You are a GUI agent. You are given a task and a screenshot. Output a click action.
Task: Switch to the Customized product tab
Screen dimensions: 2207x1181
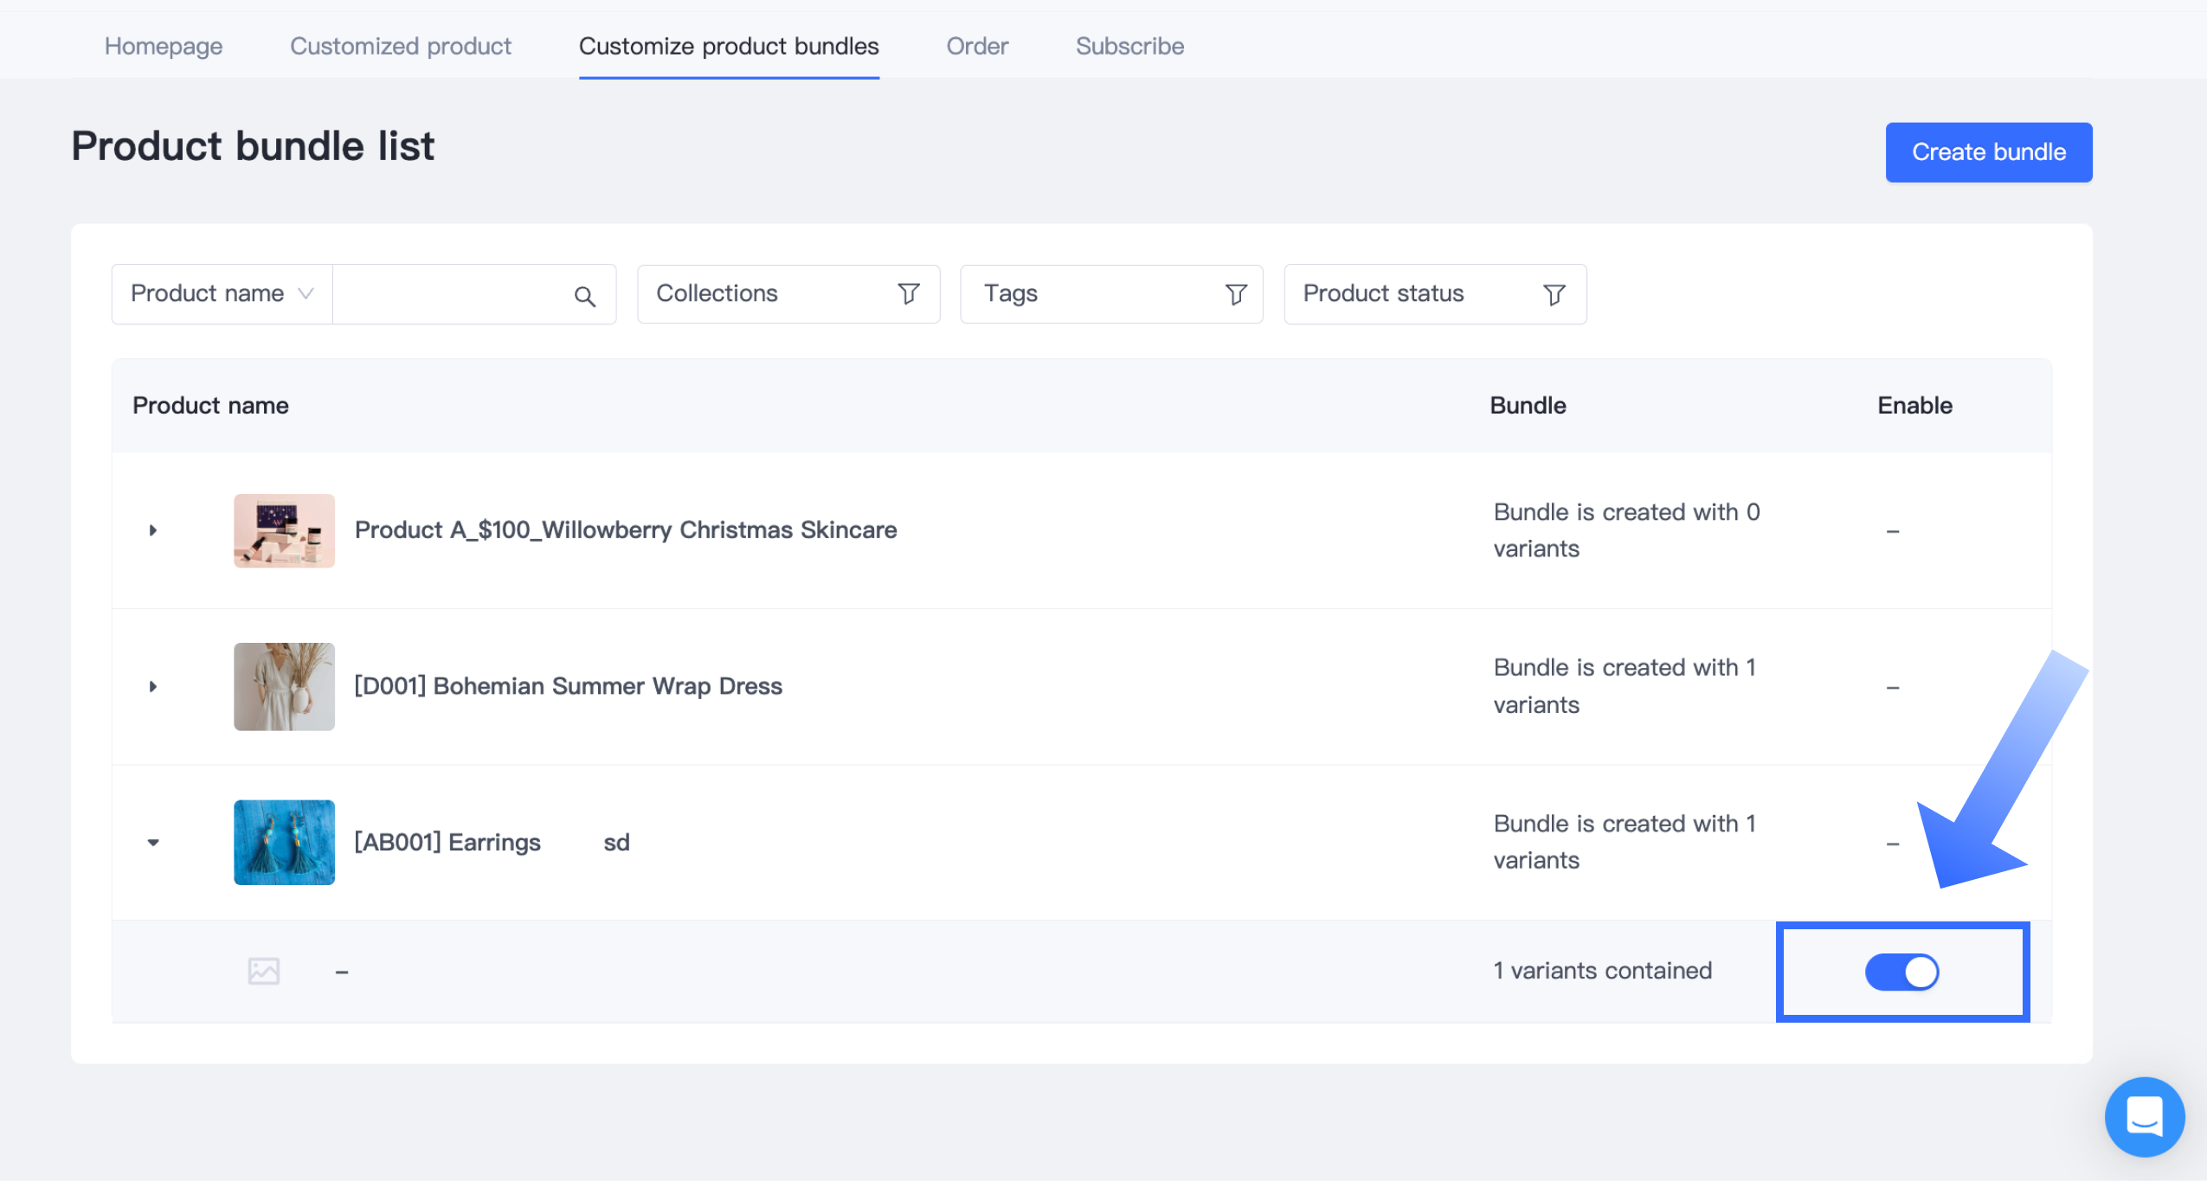pyautogui.click(x=401, y=46)
